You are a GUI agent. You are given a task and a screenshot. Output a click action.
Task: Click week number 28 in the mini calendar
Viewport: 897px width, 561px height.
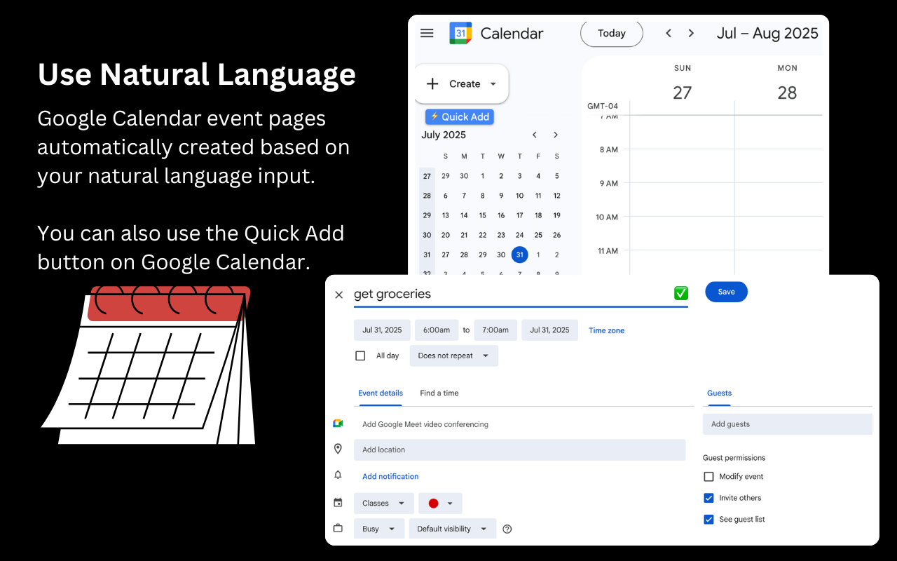pos(427,196)
